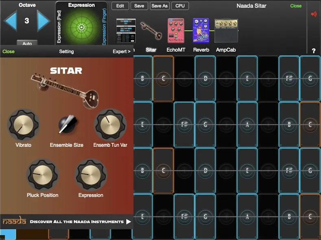
Task: Play the B pad in the third row
Action: [x=143, y=170]
